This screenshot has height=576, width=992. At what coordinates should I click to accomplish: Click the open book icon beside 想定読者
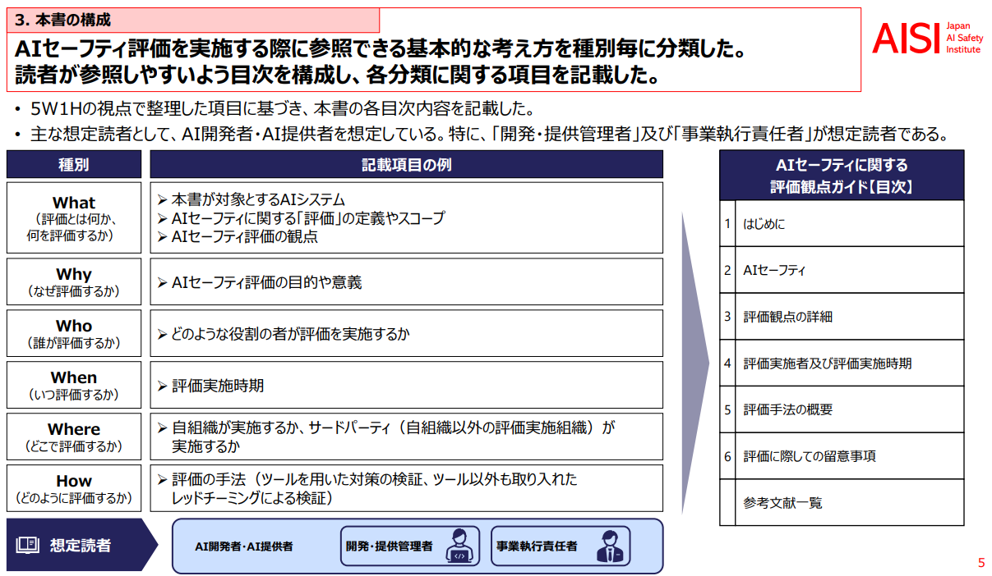pyautogui.click(x=27, y=545)
